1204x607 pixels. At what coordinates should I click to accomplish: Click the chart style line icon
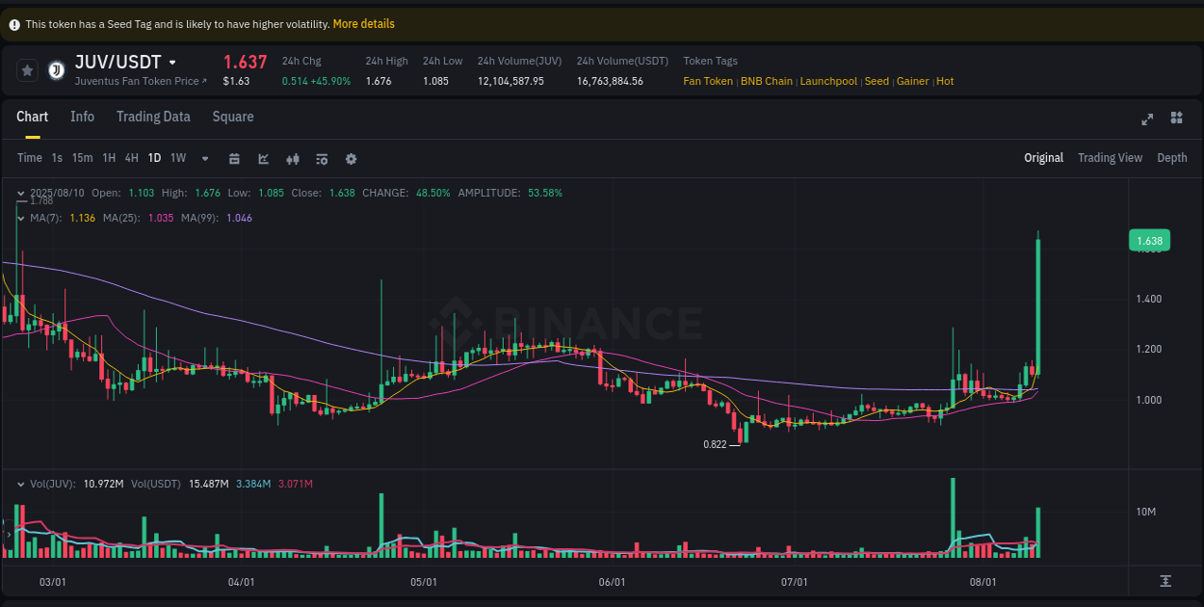pos(263,158)
